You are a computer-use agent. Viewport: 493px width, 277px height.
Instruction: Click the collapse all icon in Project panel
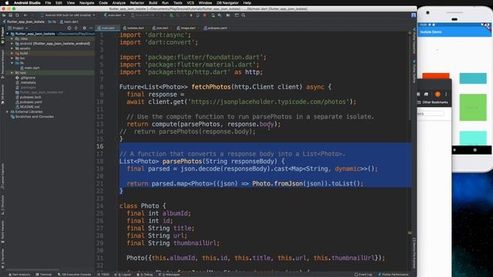76,28
